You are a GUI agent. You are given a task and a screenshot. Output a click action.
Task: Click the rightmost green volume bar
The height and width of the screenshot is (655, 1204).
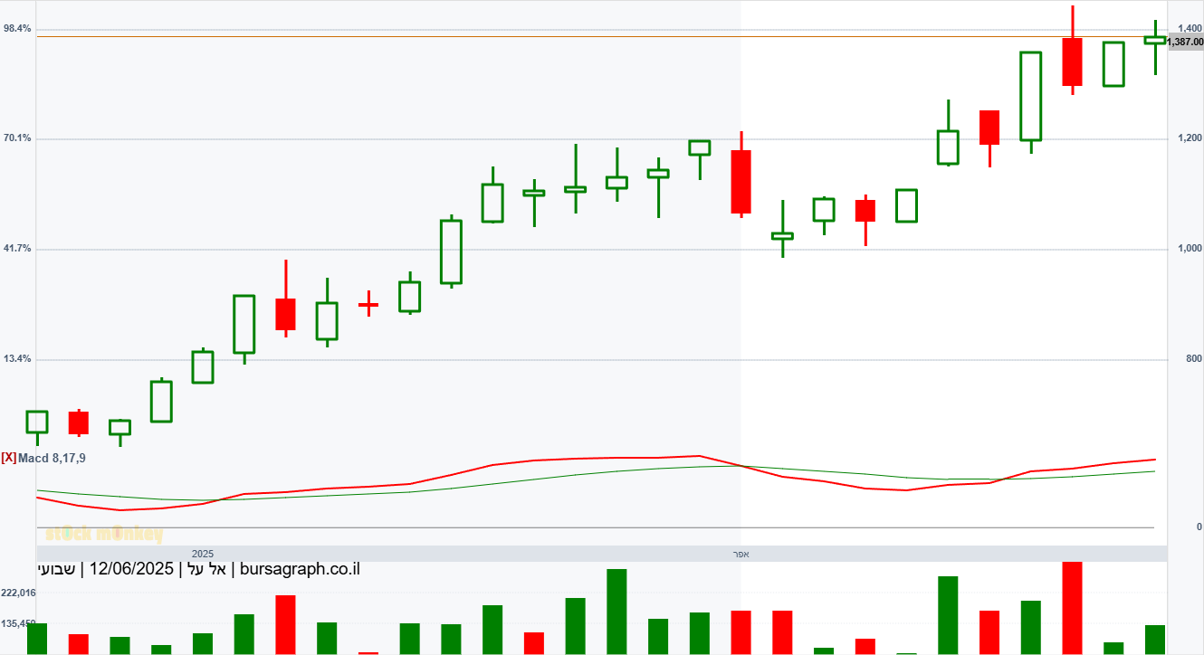[x=1155, y=639]
